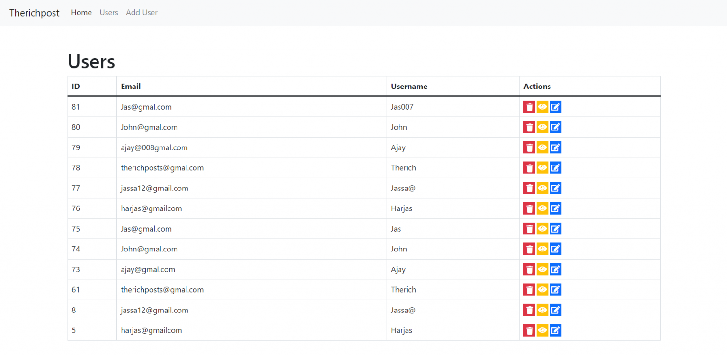Click the Username column header
This screenshot has width=727, height=355.
409,87
